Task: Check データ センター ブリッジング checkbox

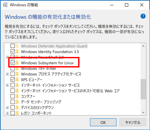Action: click(x=13, y=102)
